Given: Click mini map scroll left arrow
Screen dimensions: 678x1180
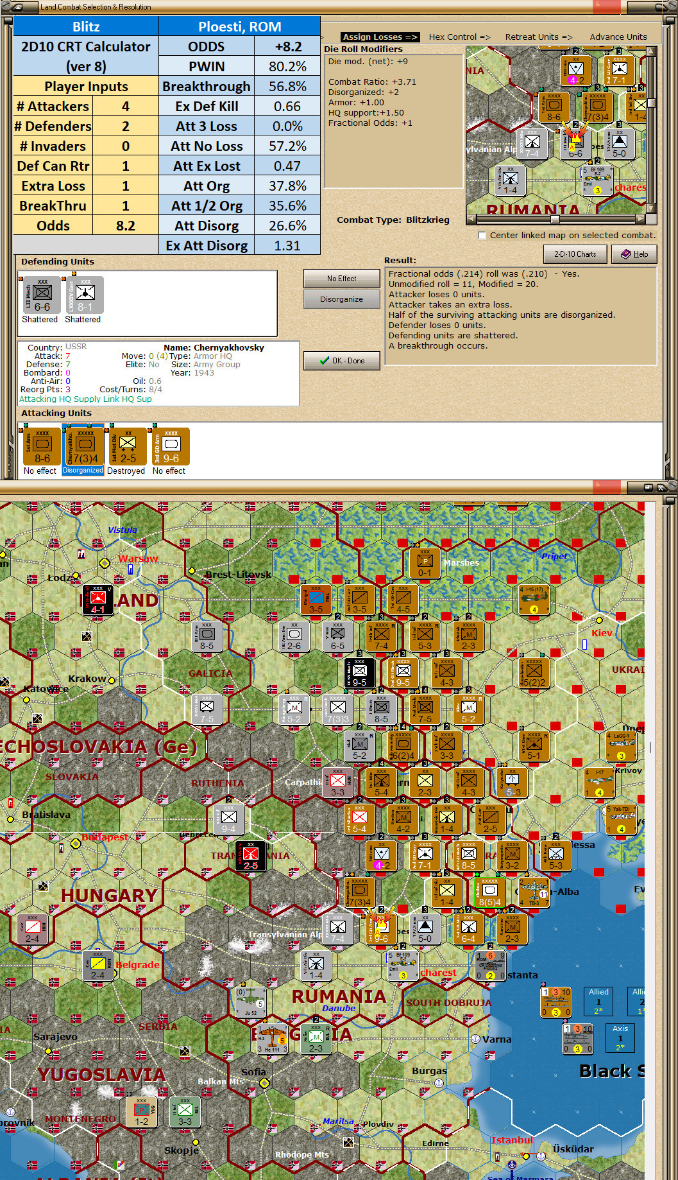Looking at the screenshot, I should 471,219.
